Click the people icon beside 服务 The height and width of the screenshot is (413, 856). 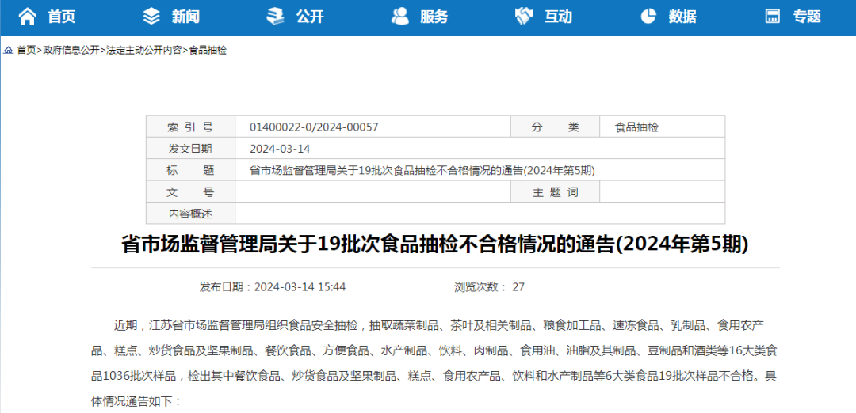[x=399, y=17]
